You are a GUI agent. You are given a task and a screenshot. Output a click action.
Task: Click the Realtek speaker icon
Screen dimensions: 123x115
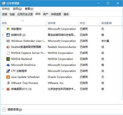(8, 47)
